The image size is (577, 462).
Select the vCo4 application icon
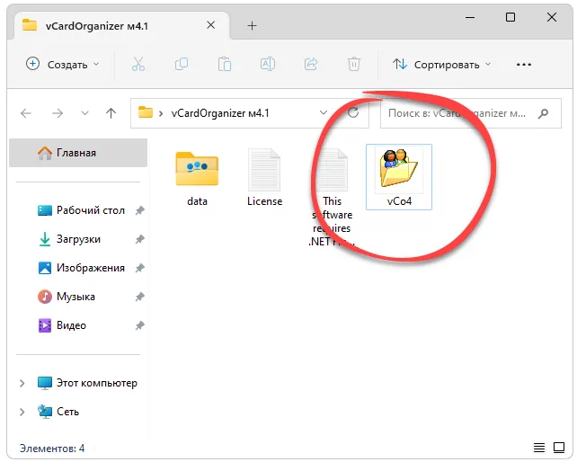[x=399, y=177]
